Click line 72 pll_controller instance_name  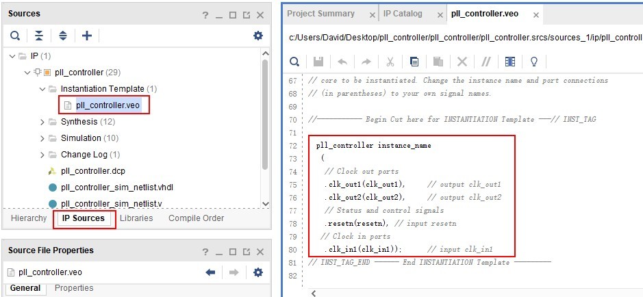[x=374, y=146]
